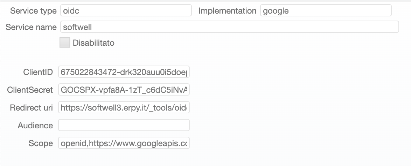This screenshot has height=166, width=411.
Task: Click the Audience label
Action: pyautogui.click(x=35, y=126)
